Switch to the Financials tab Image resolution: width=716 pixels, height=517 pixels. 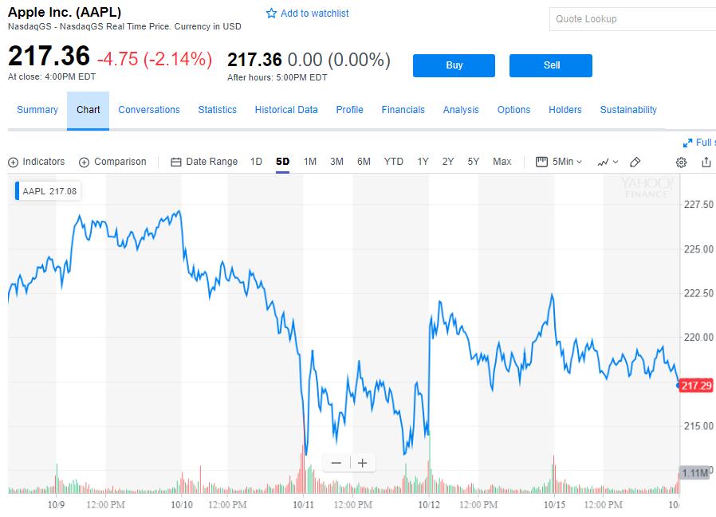(x=403, y=110)
